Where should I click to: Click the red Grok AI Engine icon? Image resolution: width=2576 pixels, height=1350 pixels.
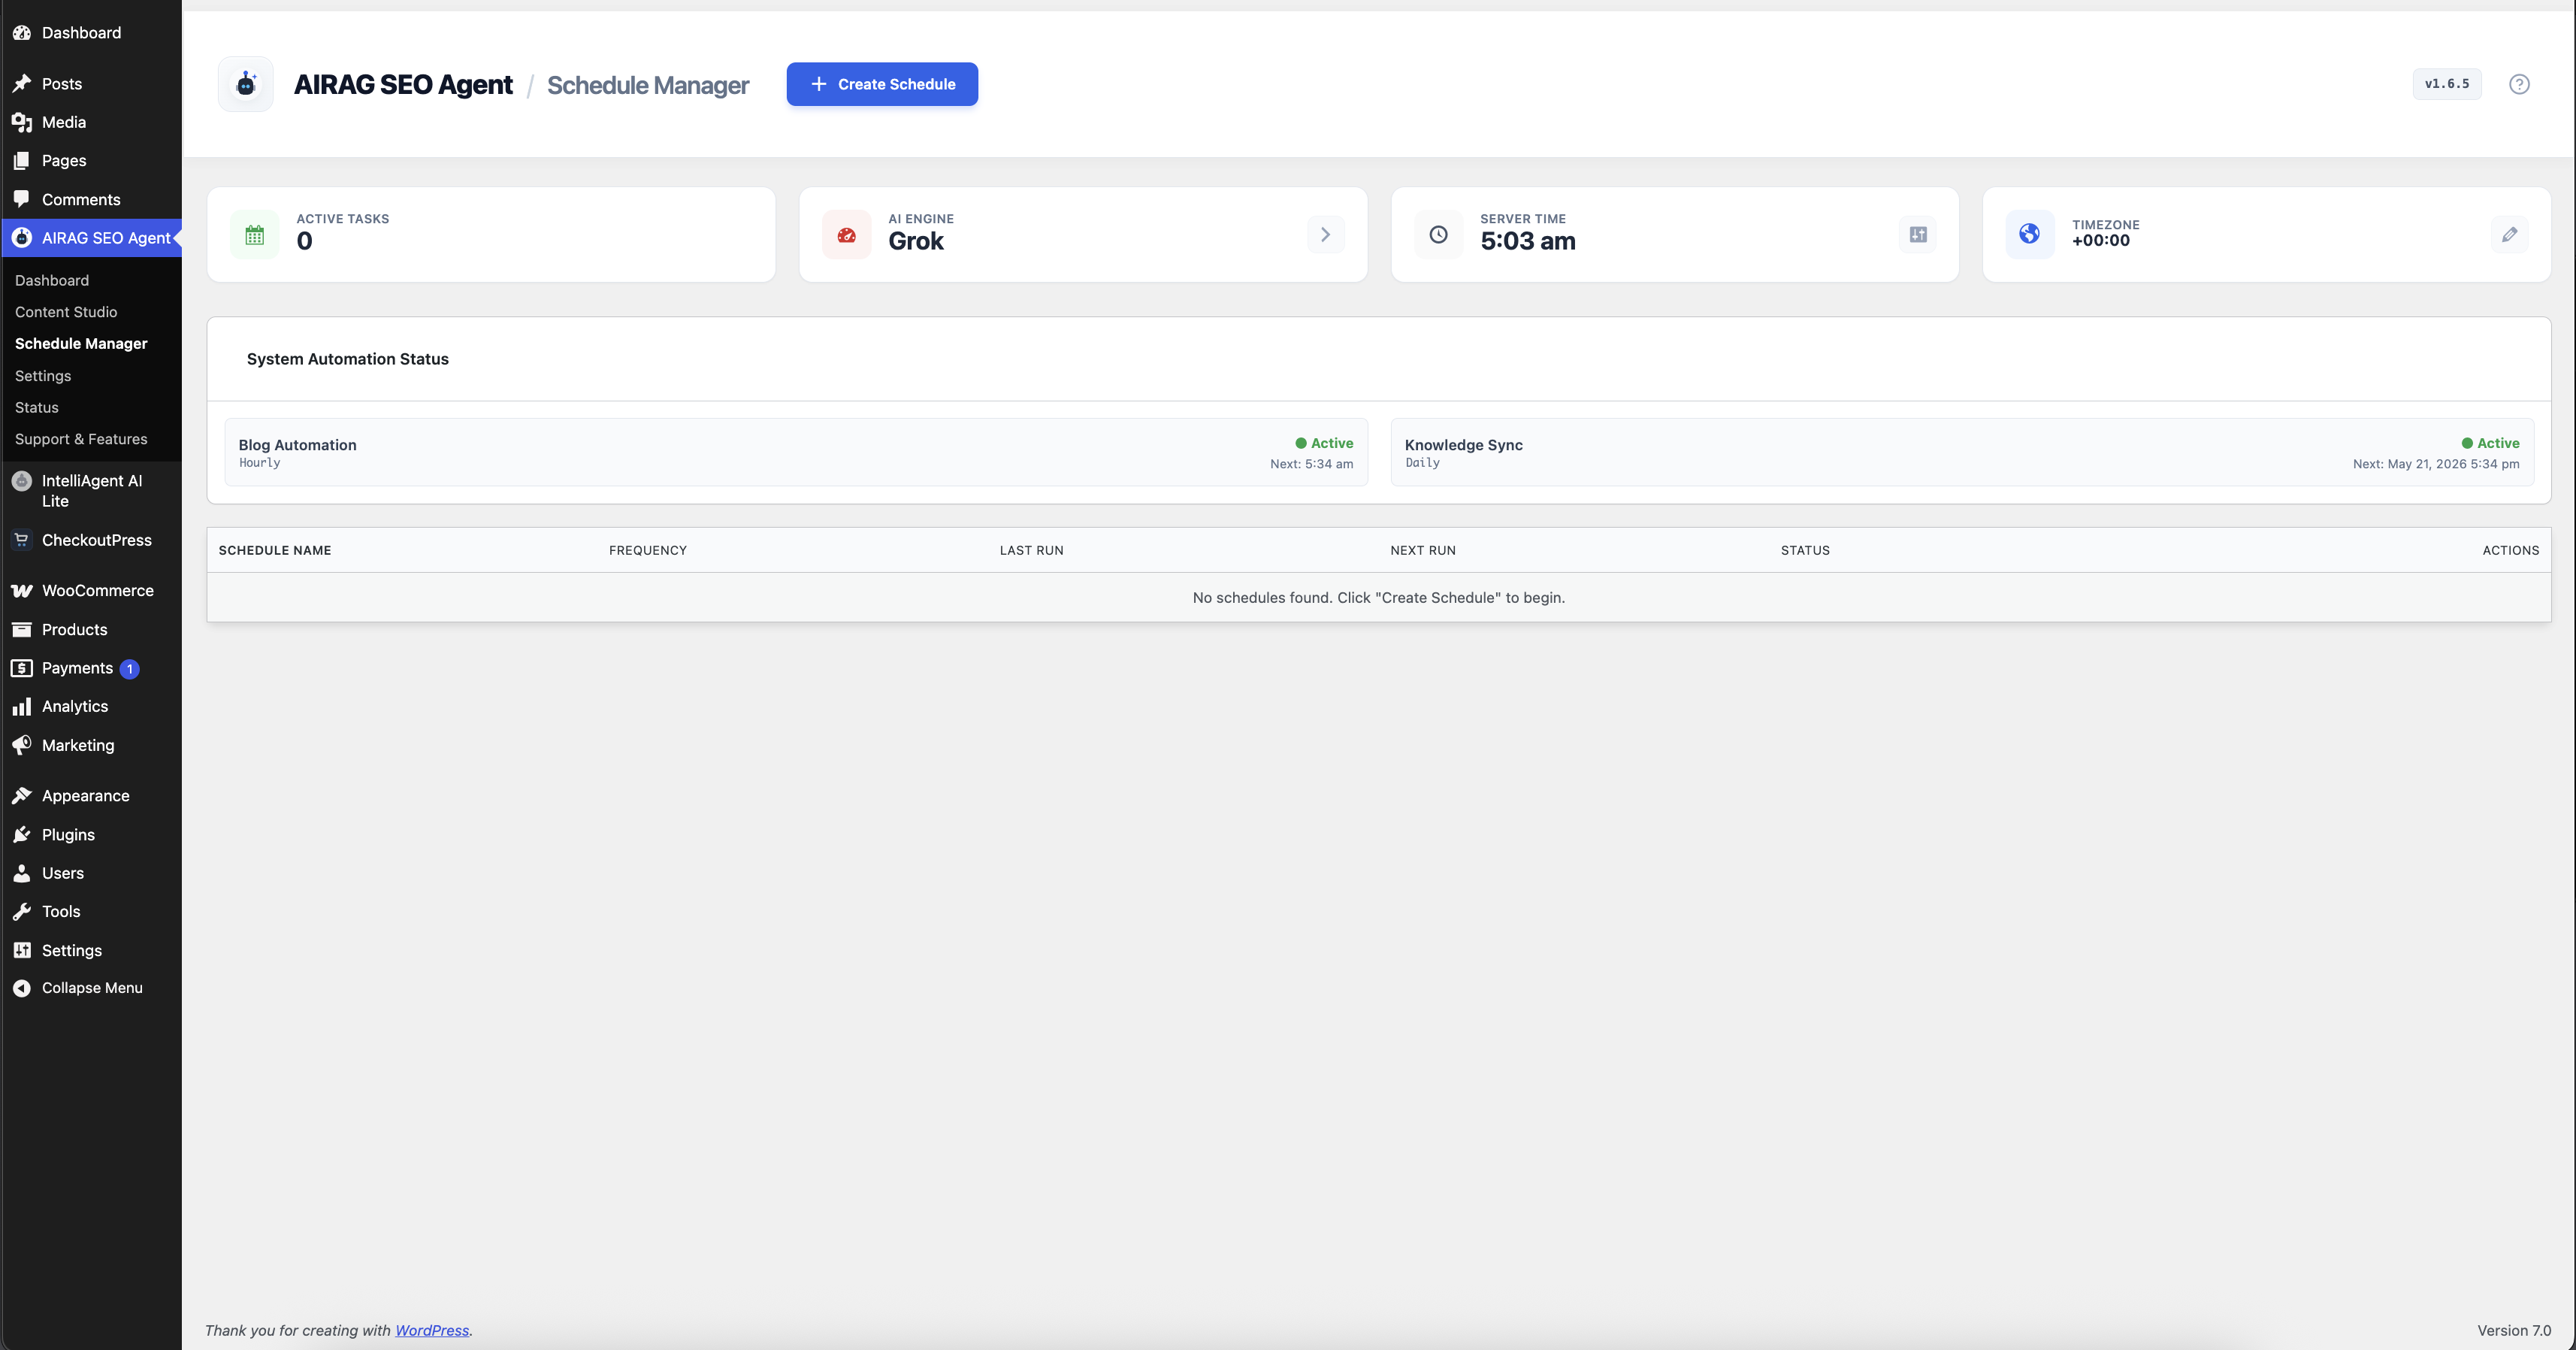pyautogui.click(x=847, y=235)
